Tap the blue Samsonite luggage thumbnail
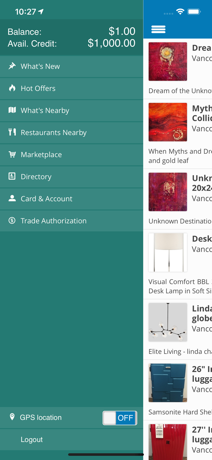 (168, 382)
